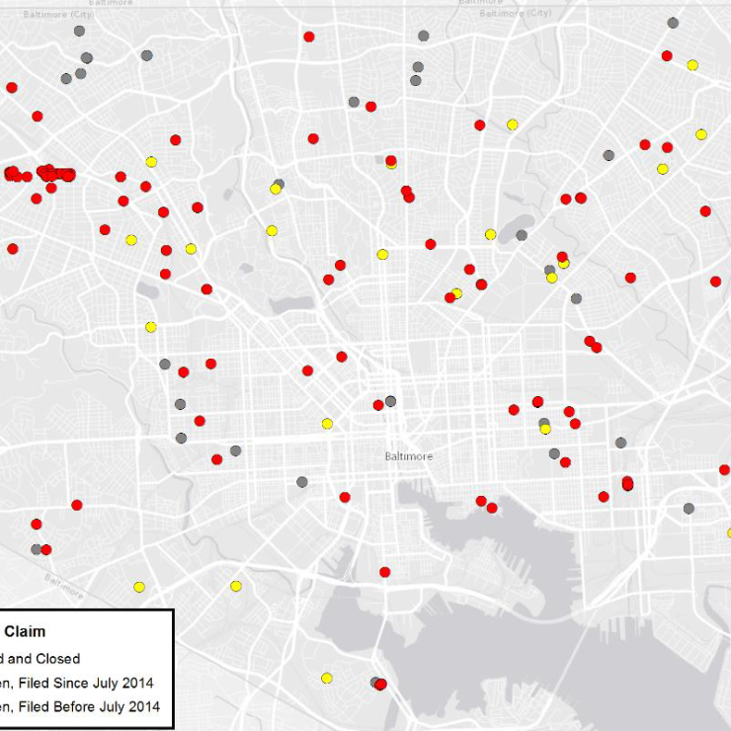Select the gray marker beside the northeast lake
Viewport: 731px width, 731px height.
pos(522,235)
